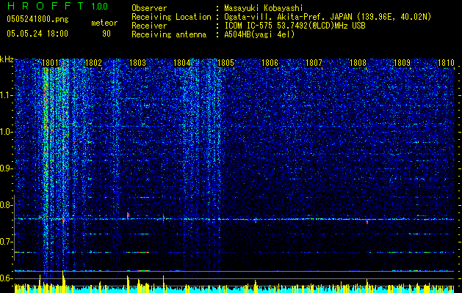Click the meteor count value 90
This screenshot has width=462, height=293.
(107, 34)
